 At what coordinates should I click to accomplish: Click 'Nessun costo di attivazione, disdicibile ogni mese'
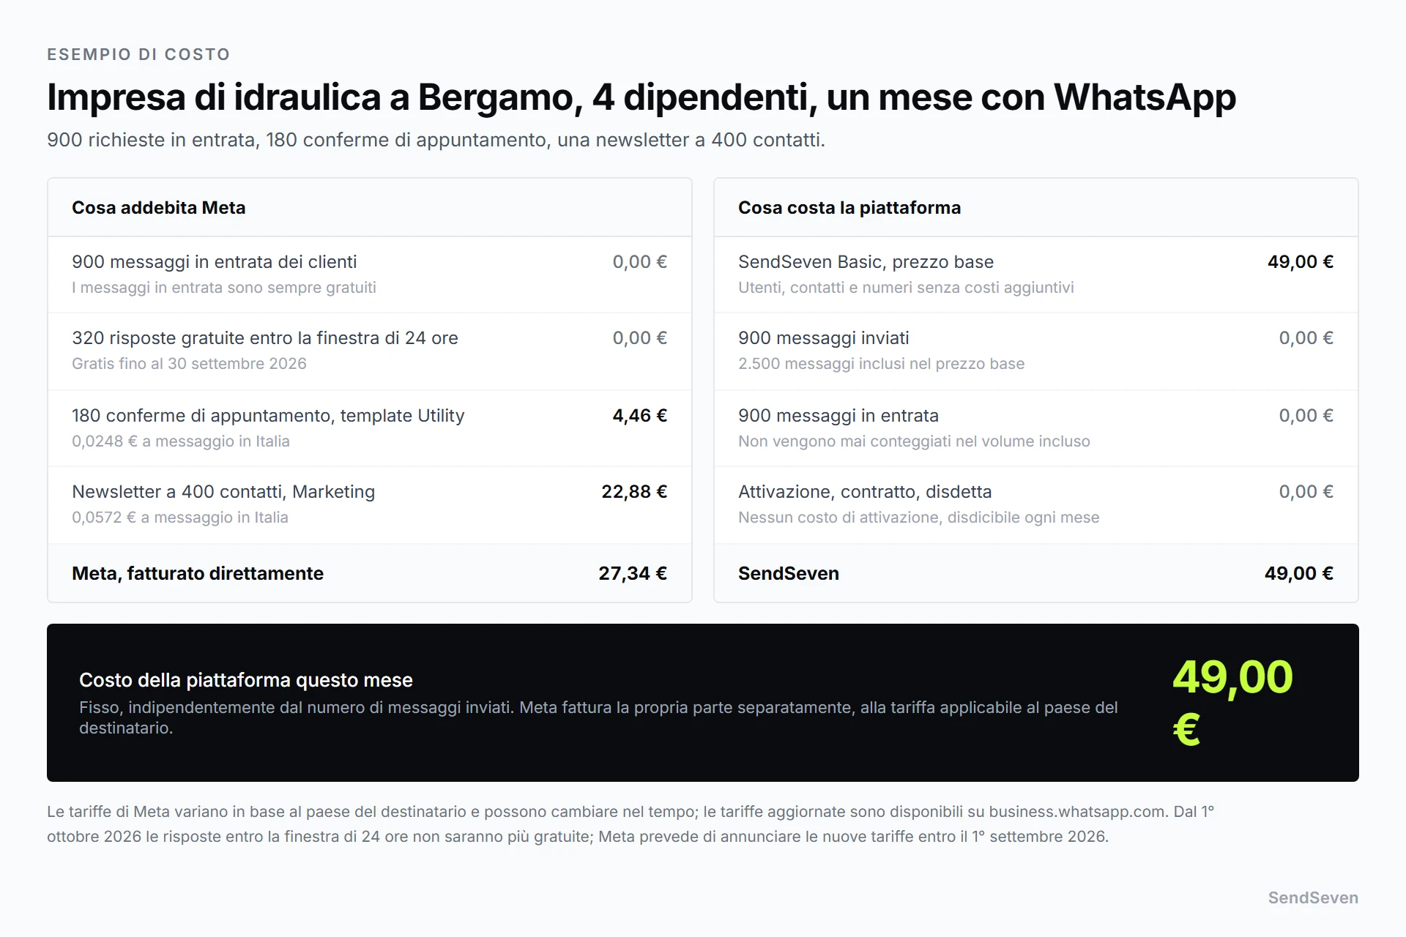pos(919,518)
